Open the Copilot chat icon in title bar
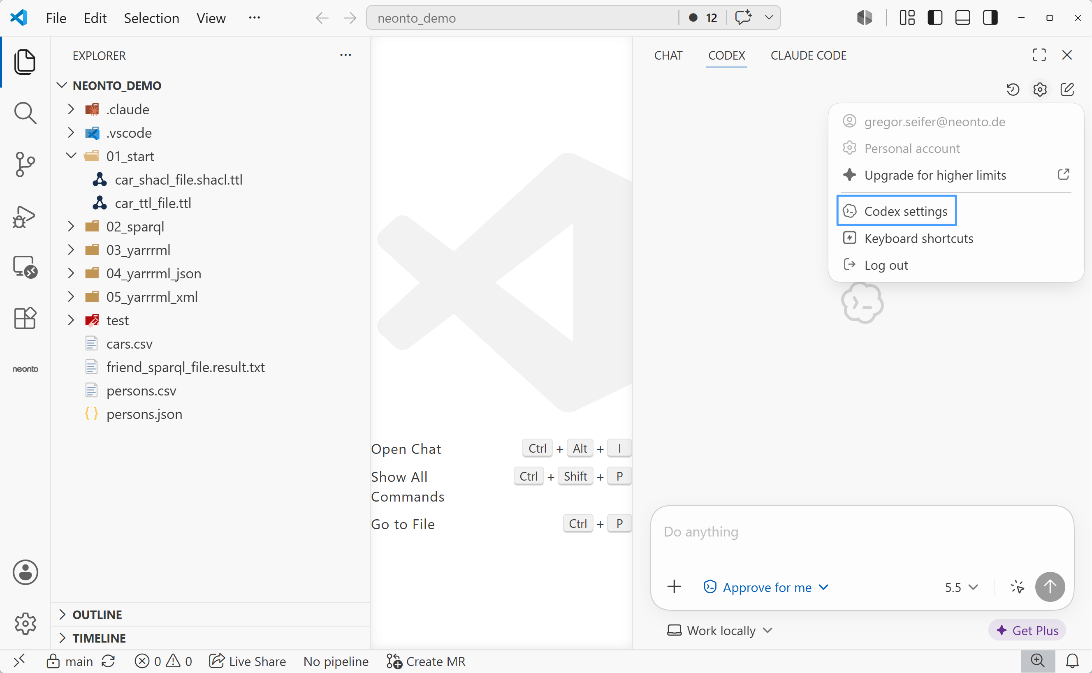 pos(744,18)
